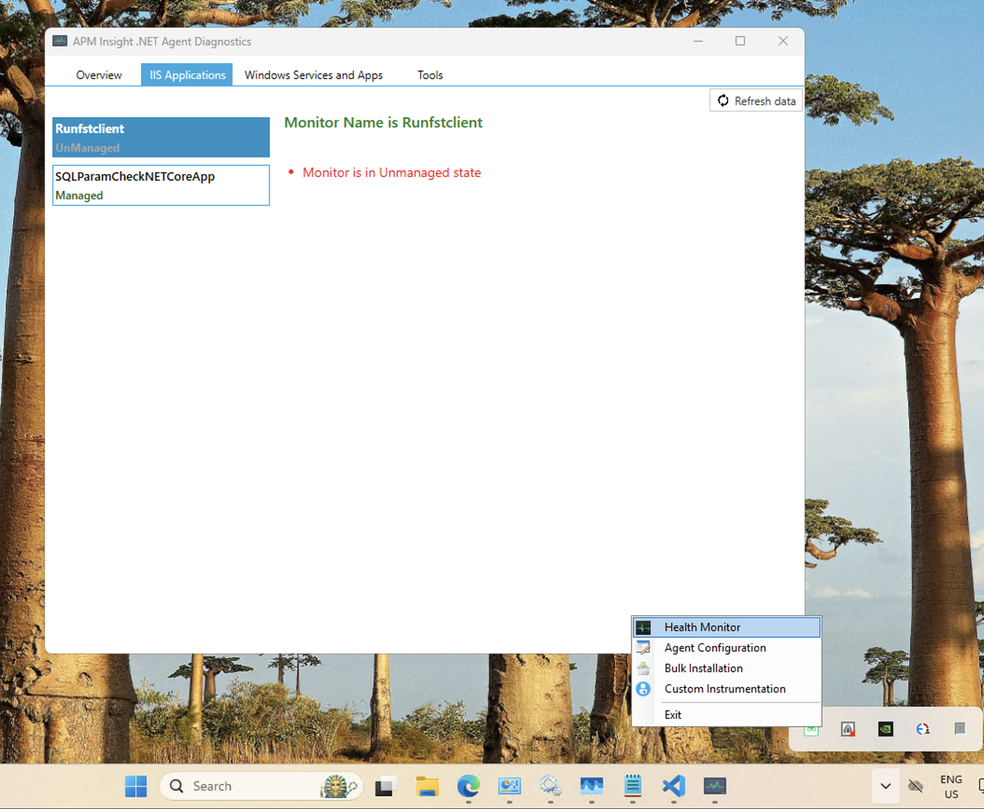Open Visual Studio Code from taskbar
The width and height of the screenshot is (984, 809).
tap(674, 786)
